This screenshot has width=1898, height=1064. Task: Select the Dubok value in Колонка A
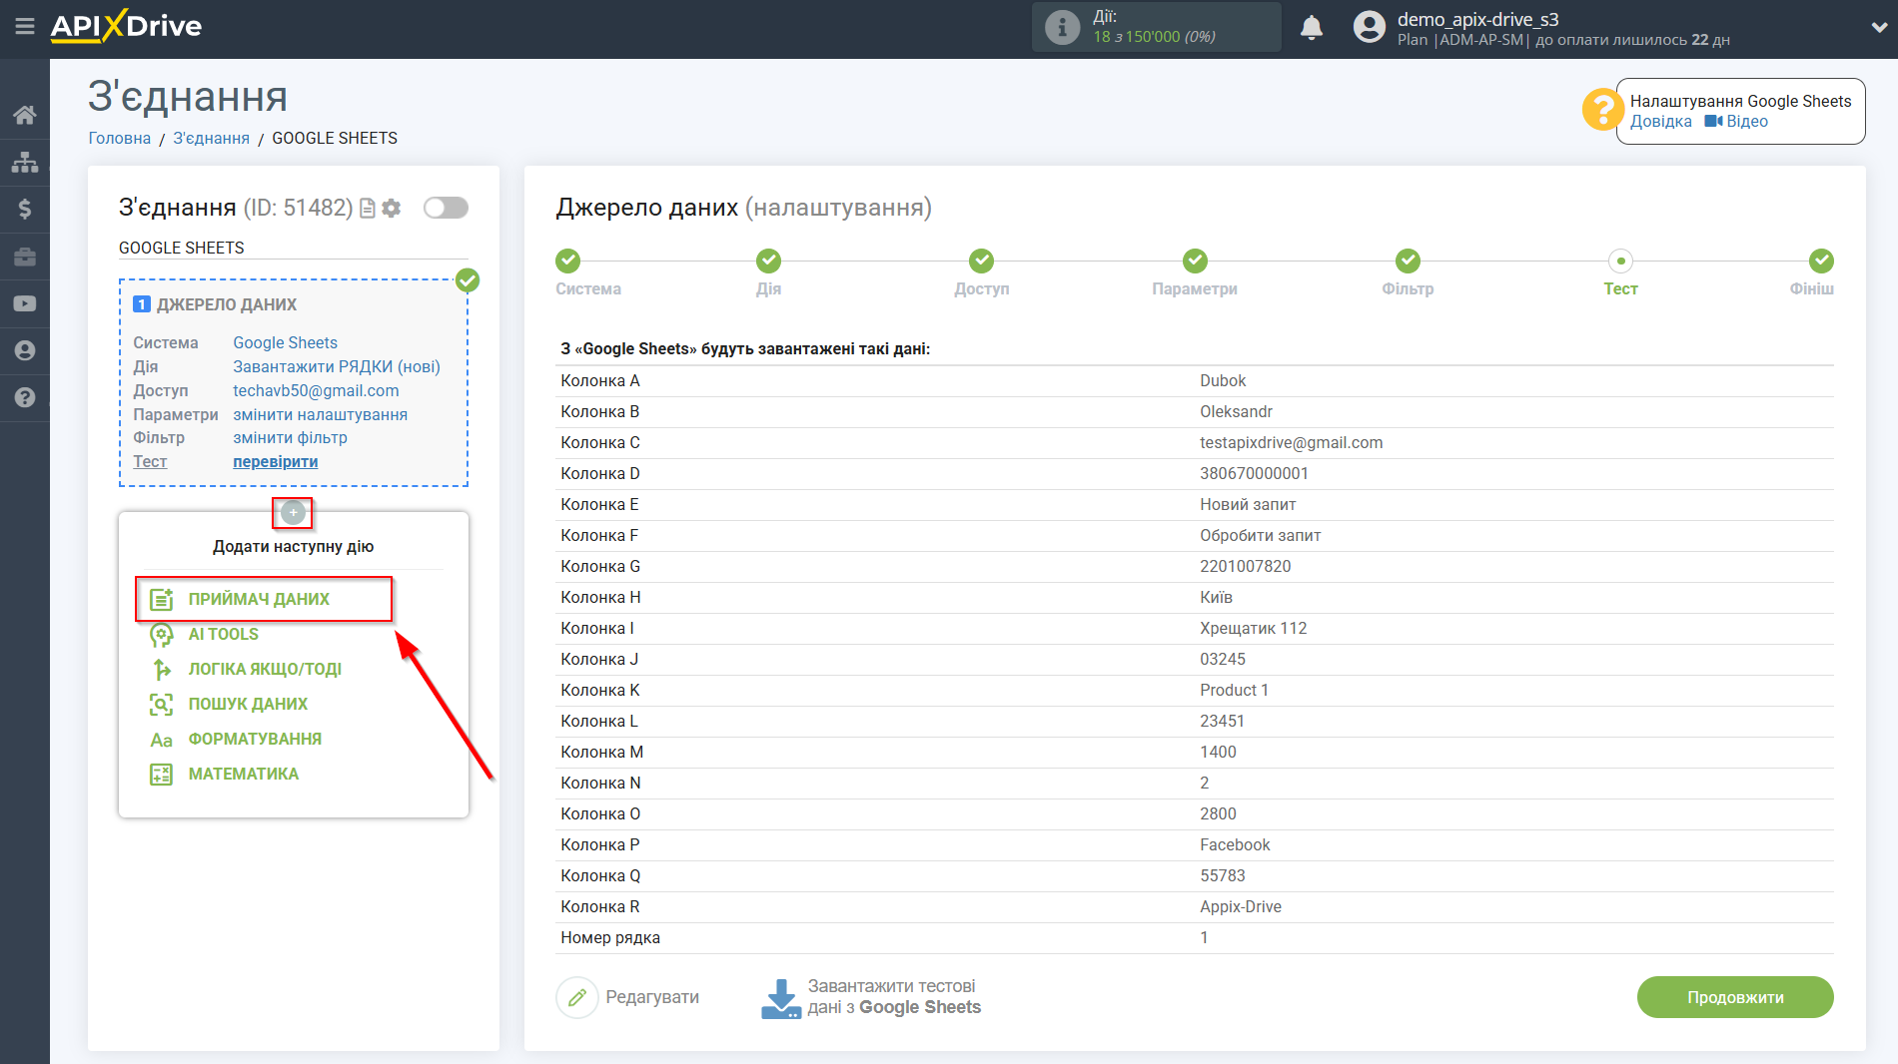point(1223,380)
